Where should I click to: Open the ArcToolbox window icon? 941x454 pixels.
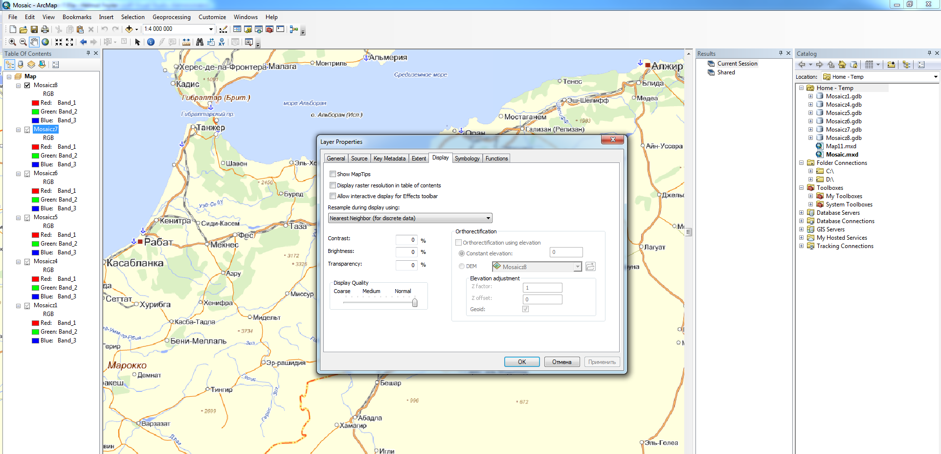tap(269, 29)
